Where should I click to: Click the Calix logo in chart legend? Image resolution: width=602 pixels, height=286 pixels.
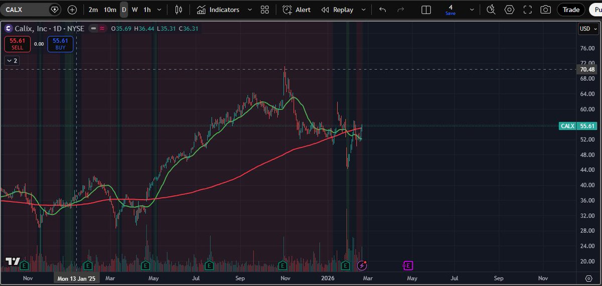coord(9,29)
